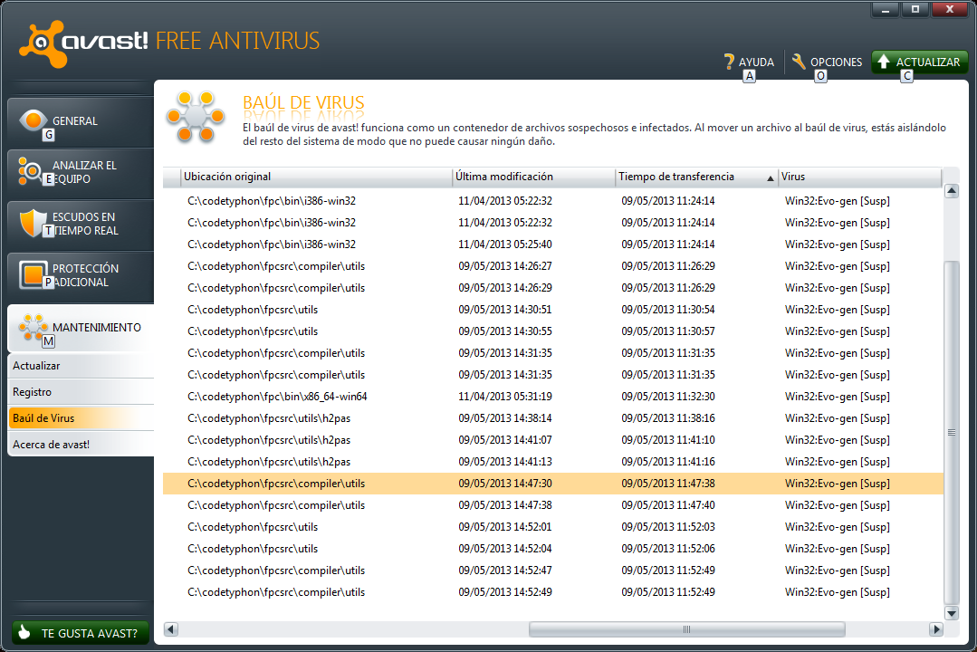The image size is (977, 652).
Task: Click the Te gusta avast? button
Action: 81,633
